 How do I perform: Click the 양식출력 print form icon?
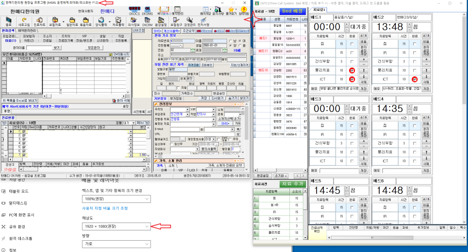[101, 22]
